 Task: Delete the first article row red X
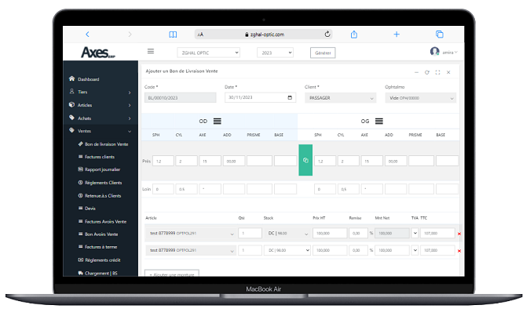[x=459, y=234]
